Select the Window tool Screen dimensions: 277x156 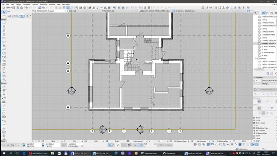tap(4, 31)
